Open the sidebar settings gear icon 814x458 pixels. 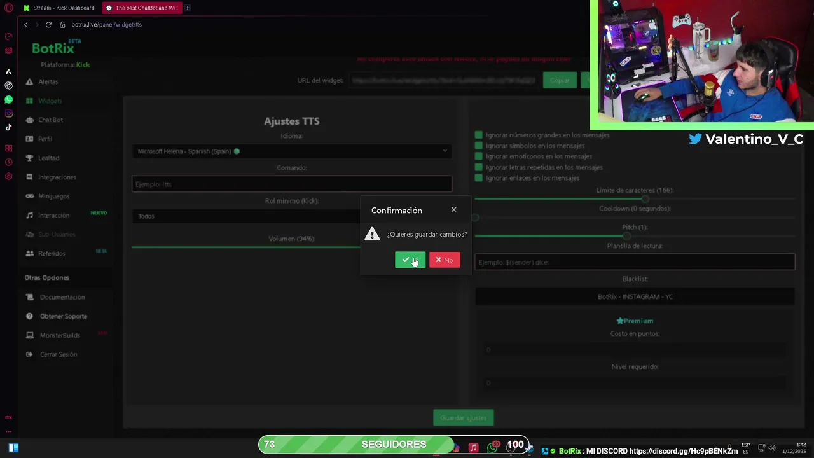[8, 176]
